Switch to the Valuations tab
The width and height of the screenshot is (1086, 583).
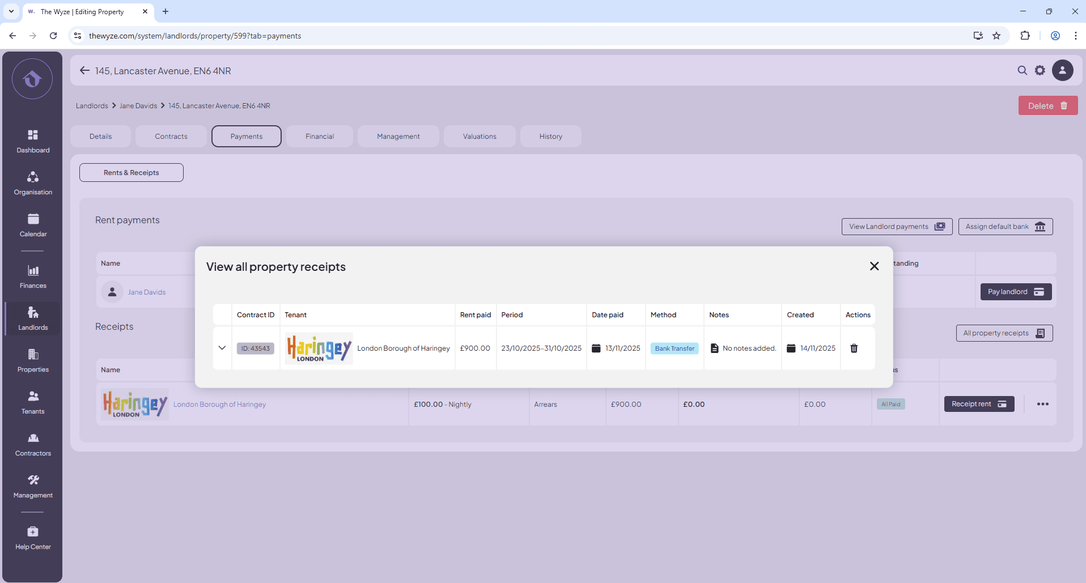tap(480, 137)
